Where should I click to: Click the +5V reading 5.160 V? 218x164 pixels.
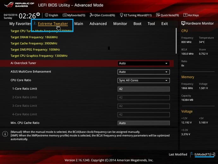pos(203,123)
